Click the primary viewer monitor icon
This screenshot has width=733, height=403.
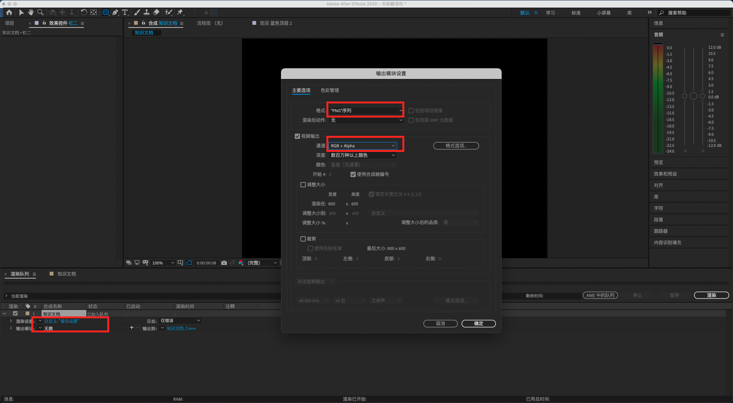137,263
